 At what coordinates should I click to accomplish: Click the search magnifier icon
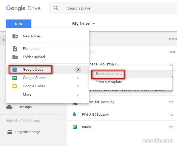56,8
